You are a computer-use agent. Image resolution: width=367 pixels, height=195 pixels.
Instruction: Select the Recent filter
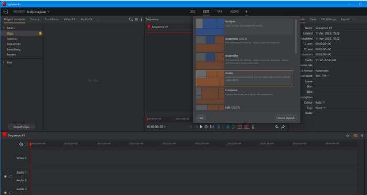point(11,55)
